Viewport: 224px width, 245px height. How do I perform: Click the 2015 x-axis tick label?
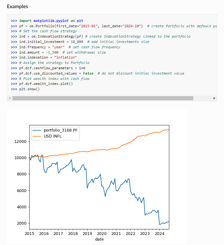[29, 233]
